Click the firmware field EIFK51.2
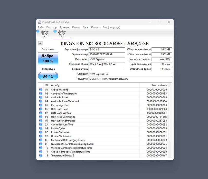 (x=107, y=49)
